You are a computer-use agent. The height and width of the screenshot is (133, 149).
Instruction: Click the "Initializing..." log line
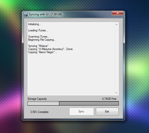pyautogui.click(x=35, y=24)
